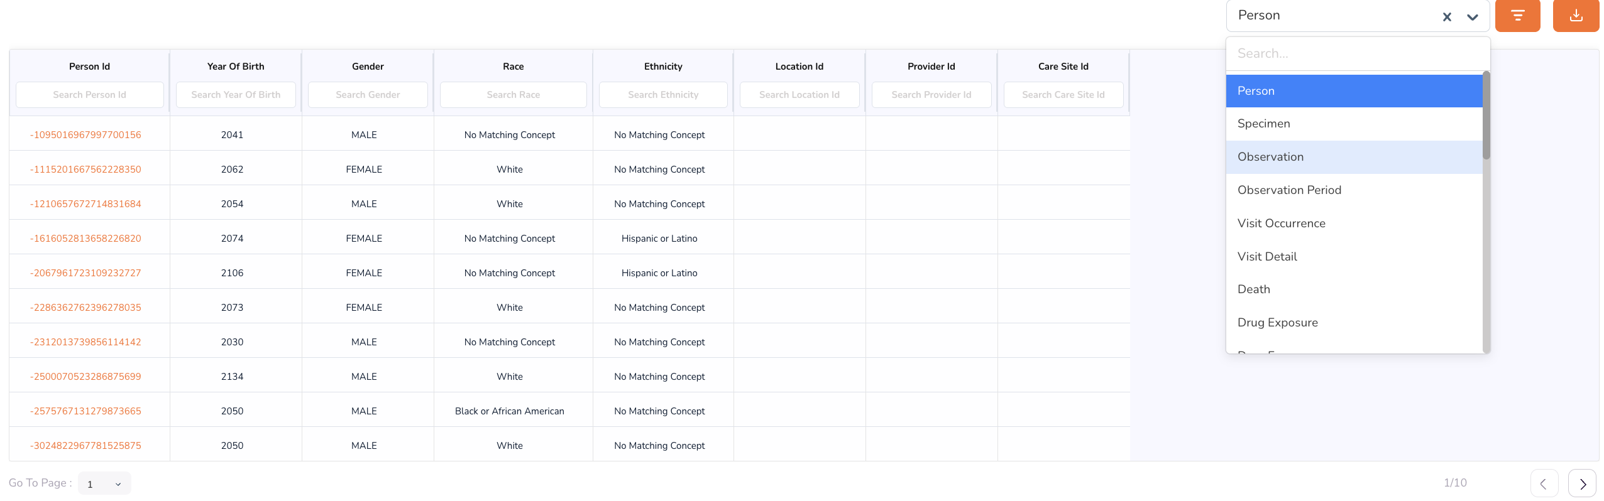The width and height of the screenshot is (1604, 501).
Task: Click the Year Of Birth column header
Action: 236,67
